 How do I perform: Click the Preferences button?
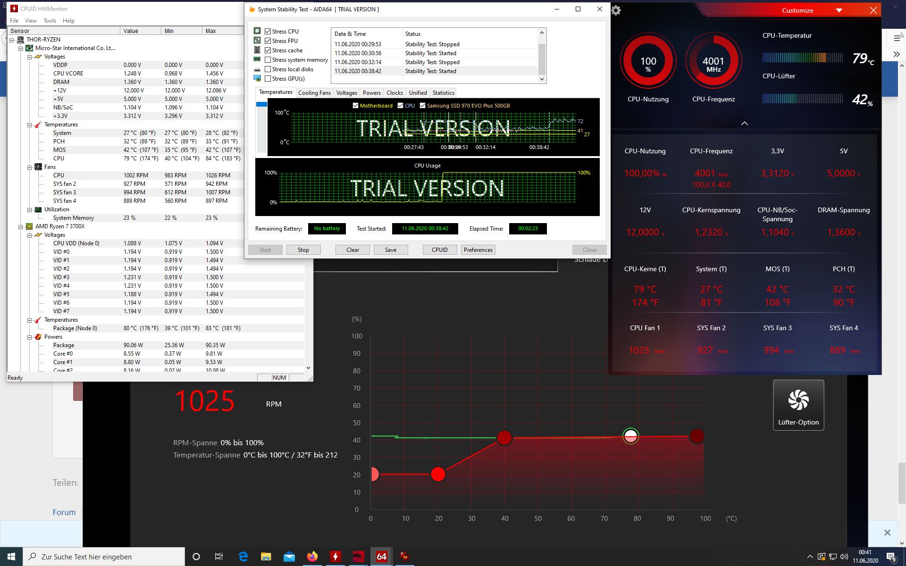pyautogui.click(x=478, y=250)
